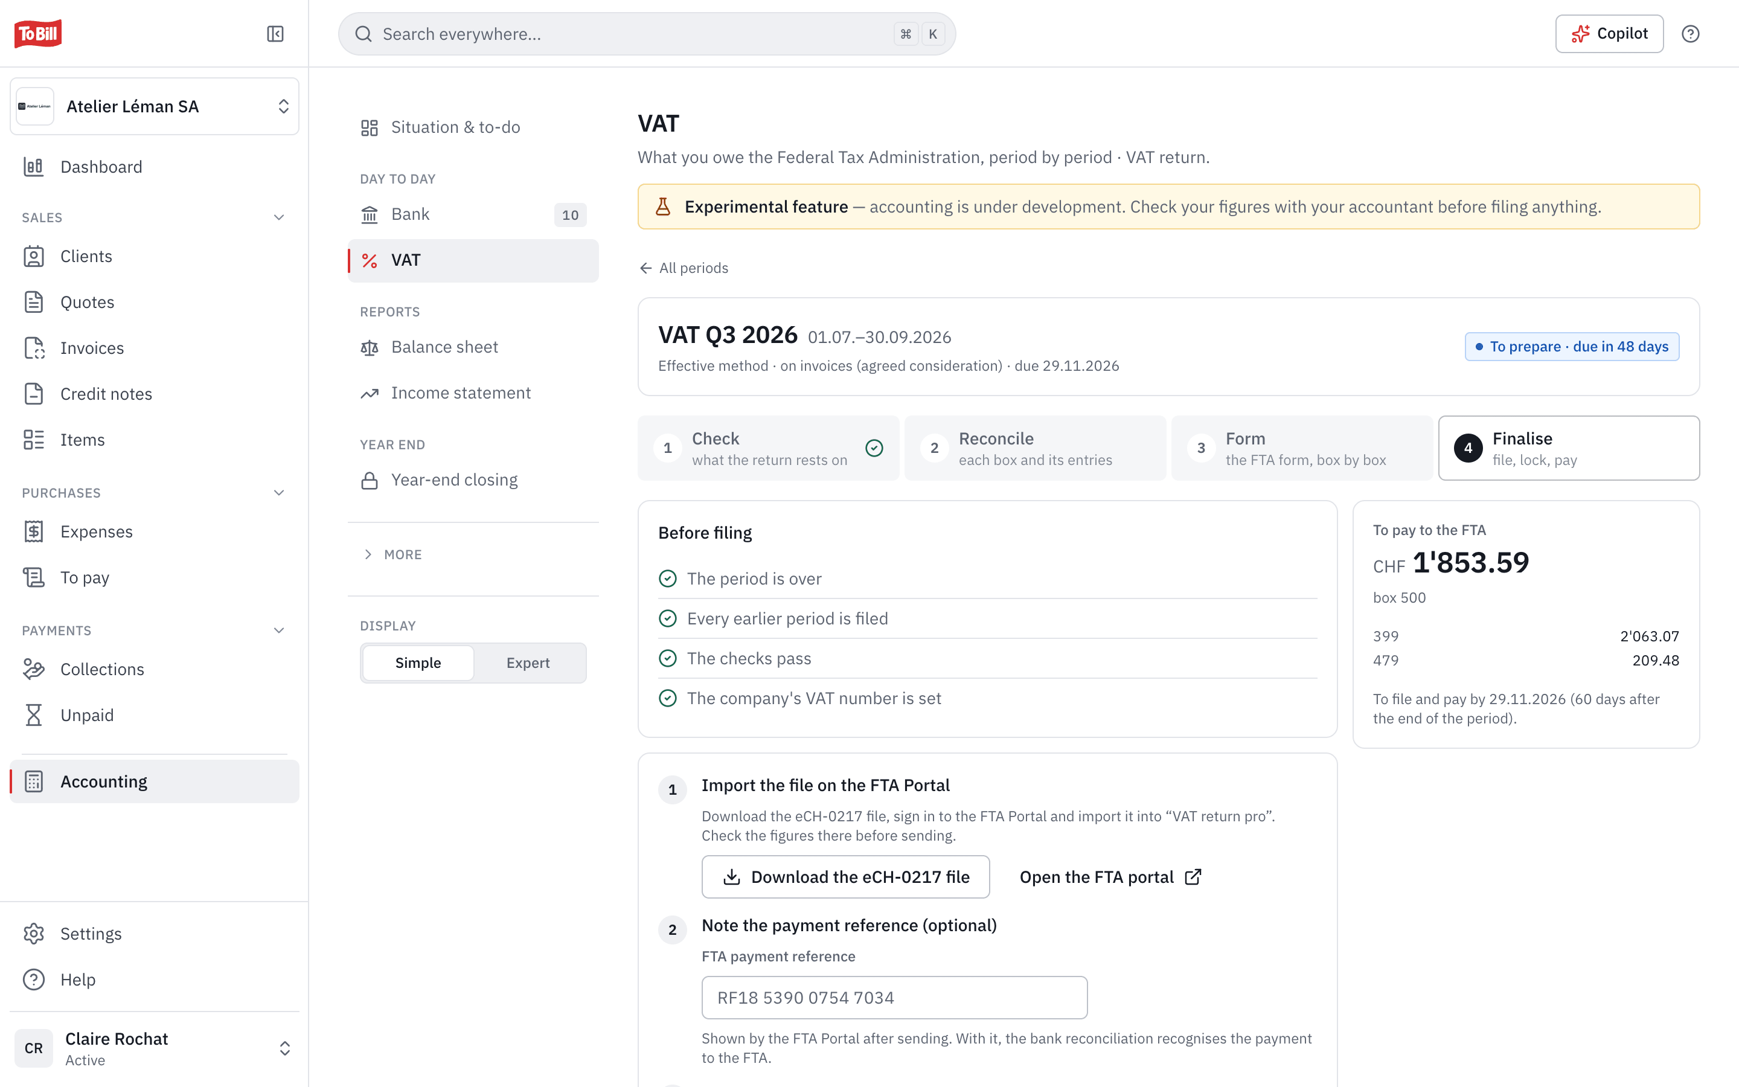1739x1087 pixels.
Task: Collapse the Sales section chevron
Action: point(279,218)
